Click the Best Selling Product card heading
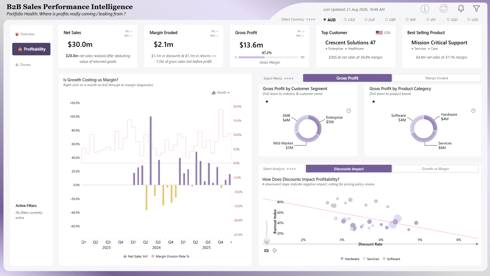 tap(426, 33)
